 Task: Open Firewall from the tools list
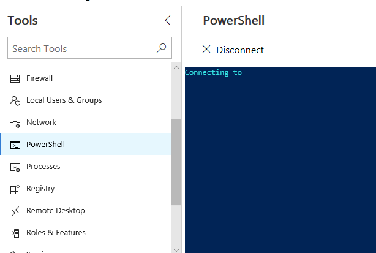point(86,78)
